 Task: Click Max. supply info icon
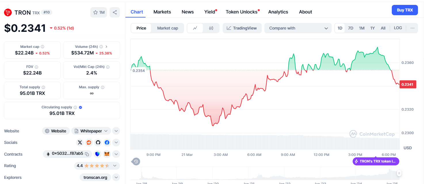(103, 87)
